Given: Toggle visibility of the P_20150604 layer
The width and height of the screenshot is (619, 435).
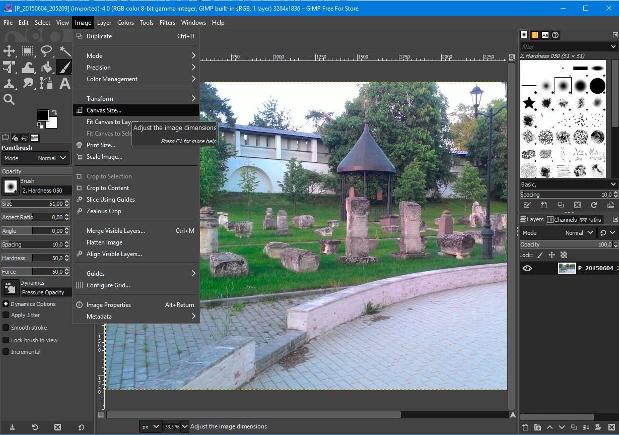Looking at the screenshot, I should coord(527,268).
